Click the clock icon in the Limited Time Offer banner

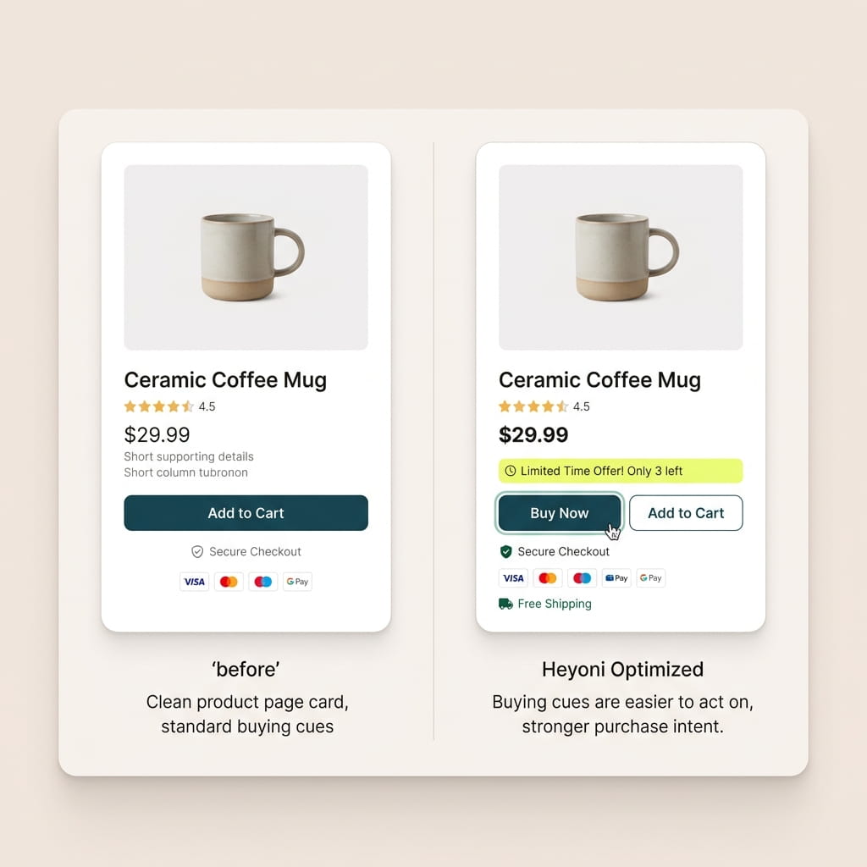510,471
